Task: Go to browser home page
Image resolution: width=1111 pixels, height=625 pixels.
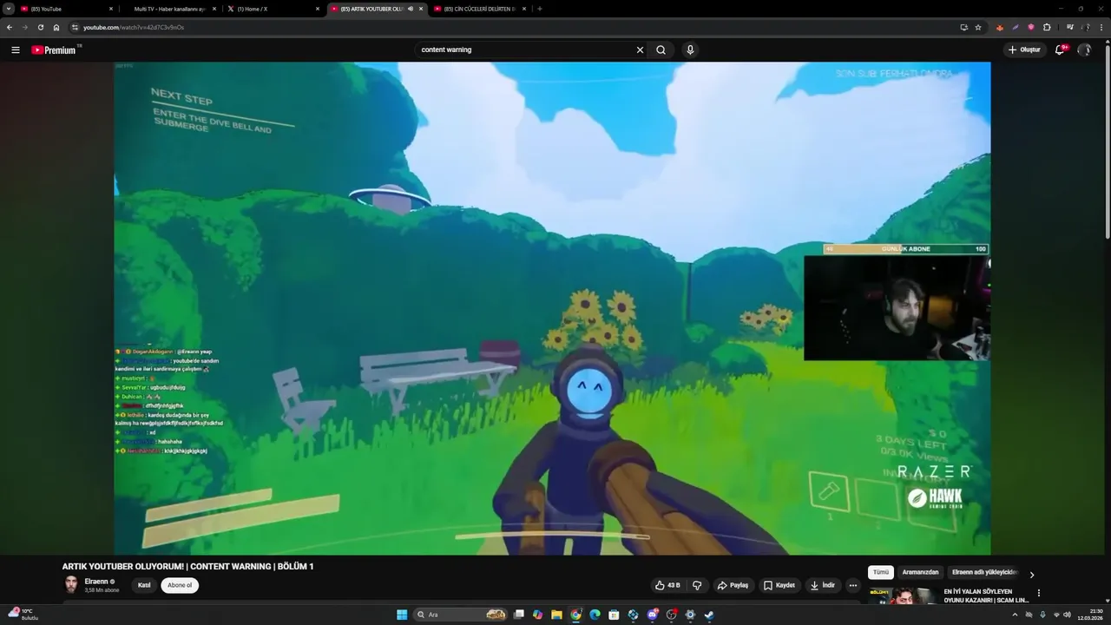Action: pyautogui.click(x=56, y=27)
